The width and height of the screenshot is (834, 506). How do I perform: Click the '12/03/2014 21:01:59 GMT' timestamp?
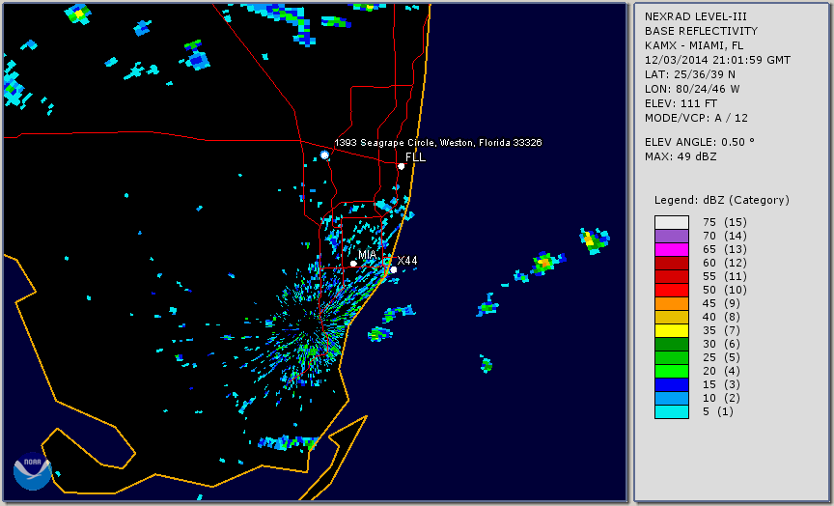[717, 60]
